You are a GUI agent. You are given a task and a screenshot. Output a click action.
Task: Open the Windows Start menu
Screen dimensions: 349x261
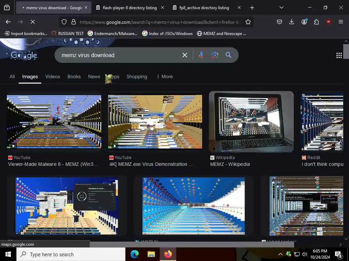(8, 254)
